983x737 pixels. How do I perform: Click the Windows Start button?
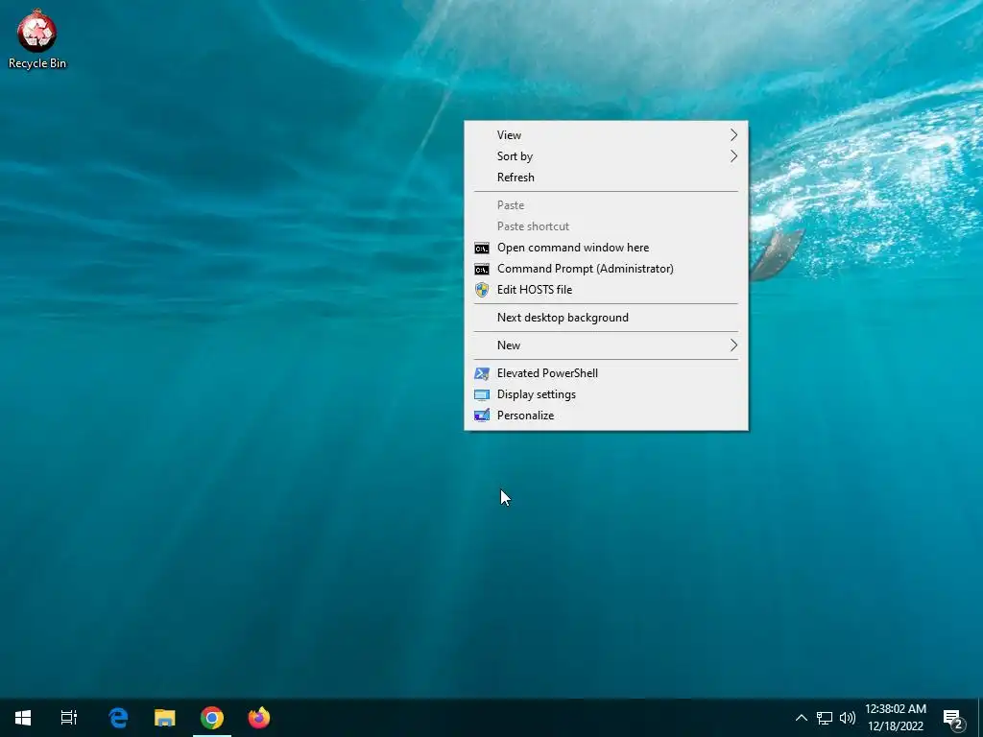(23, 718)
